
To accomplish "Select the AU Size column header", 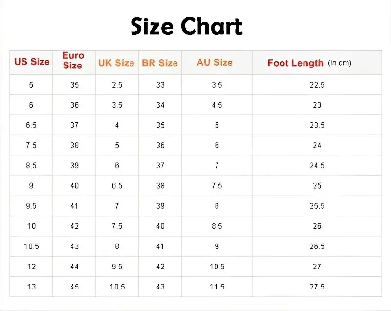I will click(215, 62).
